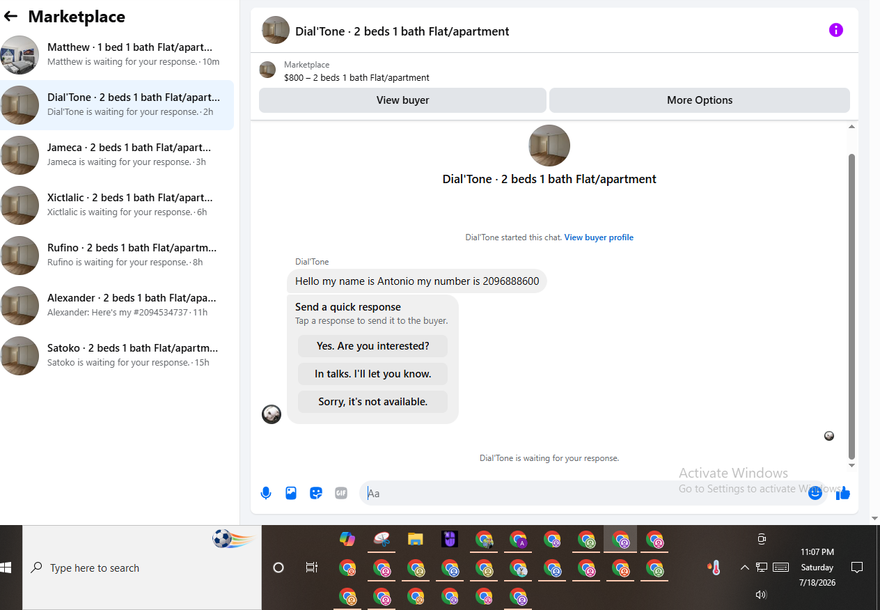Screen dimensions: 880x610
Task: Open Snipping Tool from taskbar
Action: (x=382, y=539)
